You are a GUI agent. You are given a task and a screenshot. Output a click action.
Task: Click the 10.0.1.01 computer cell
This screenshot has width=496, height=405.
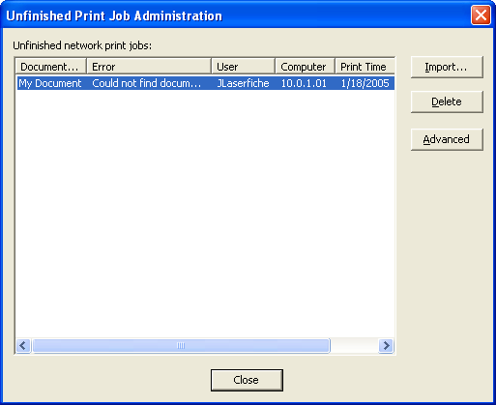click(304, 83)
